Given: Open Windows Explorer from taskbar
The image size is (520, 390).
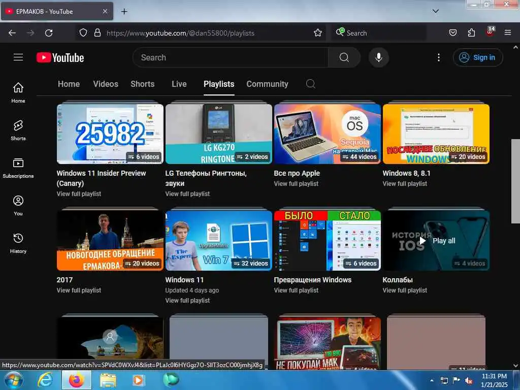Looking at the screenshot, I should coord(108,380).
